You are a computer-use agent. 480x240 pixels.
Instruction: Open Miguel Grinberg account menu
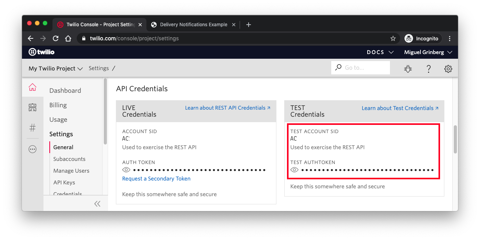(x=428, y=52)
